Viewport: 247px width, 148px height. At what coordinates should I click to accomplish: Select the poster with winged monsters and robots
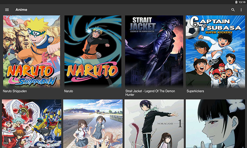[31, 124]
